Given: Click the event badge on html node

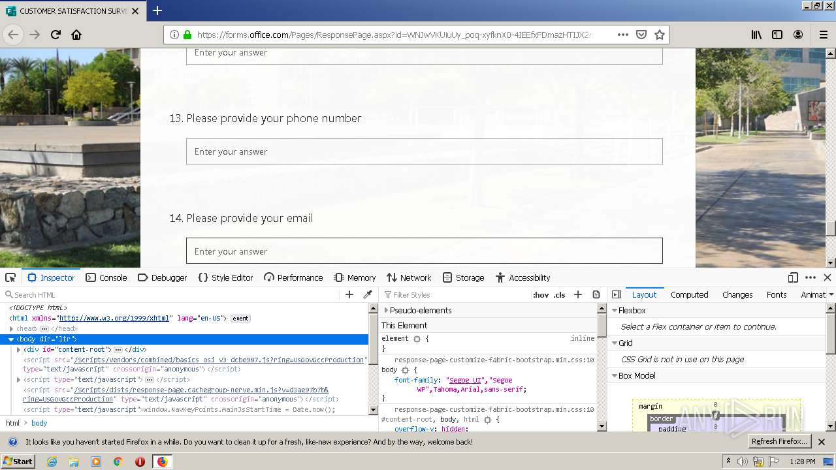Looking at the screenshot, I should (240, 319).
